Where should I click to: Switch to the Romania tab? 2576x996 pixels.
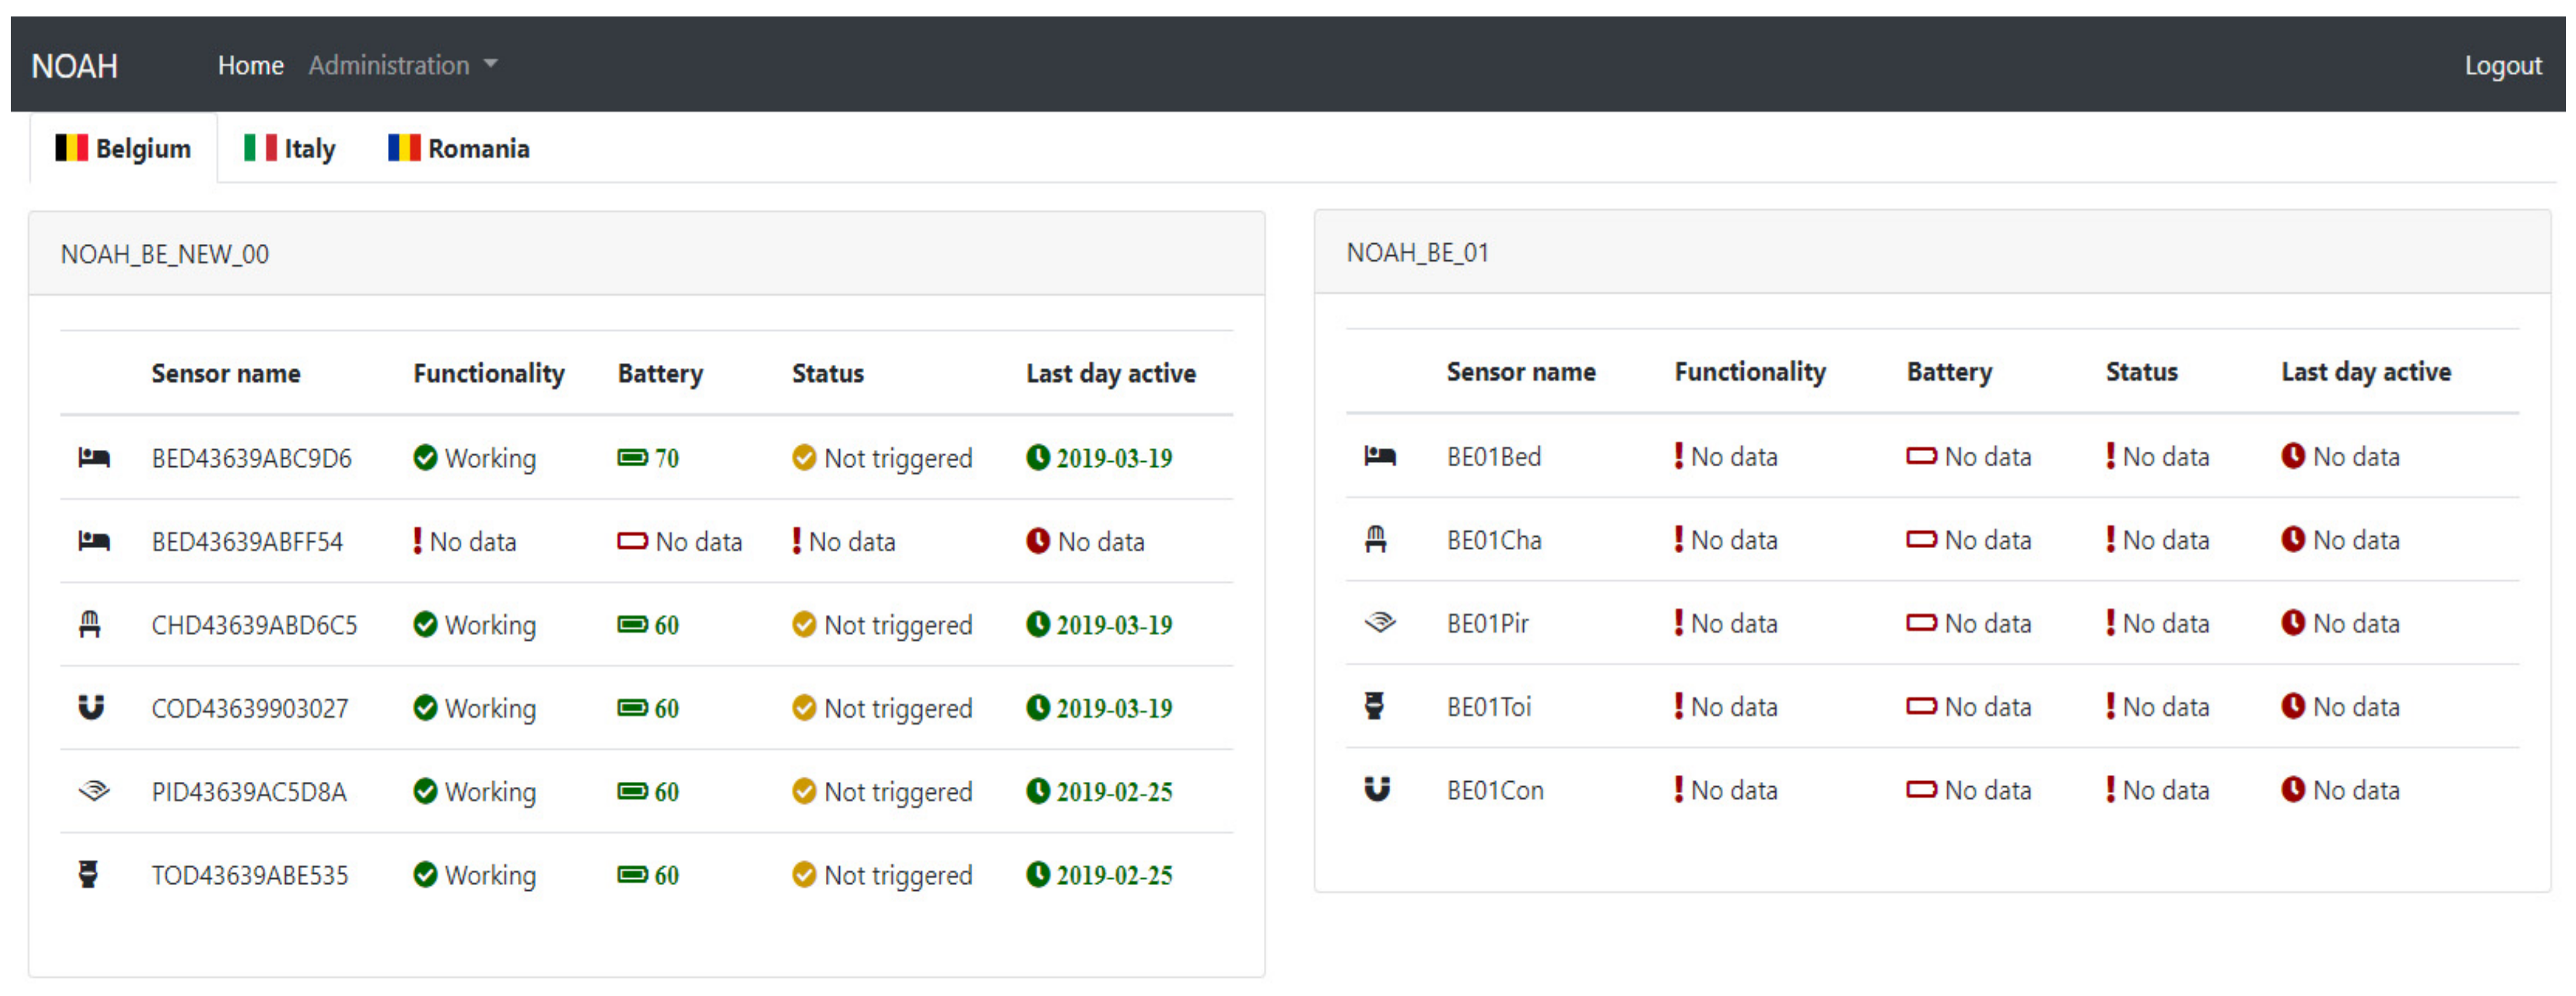pyautogui.click(x=459, y=149)
